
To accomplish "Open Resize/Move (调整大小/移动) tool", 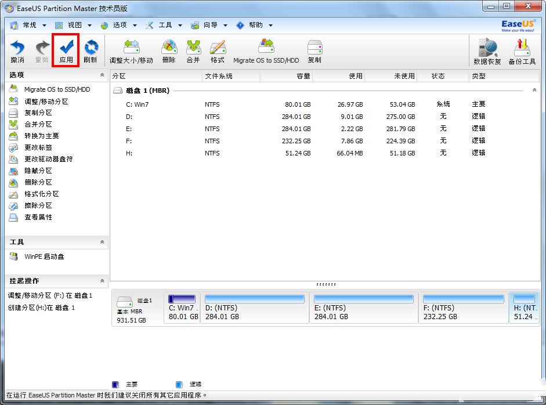I will 131,52.
